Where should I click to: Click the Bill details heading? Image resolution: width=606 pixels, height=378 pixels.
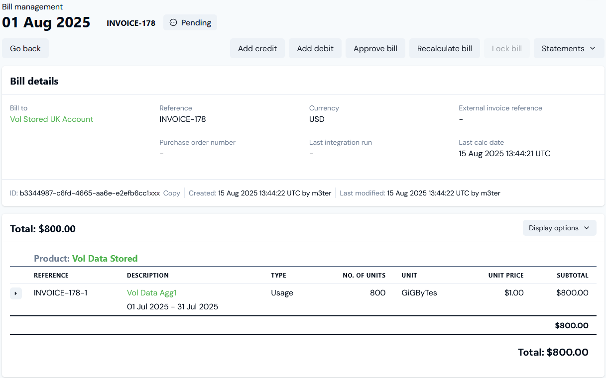click(x=34, y=81)
